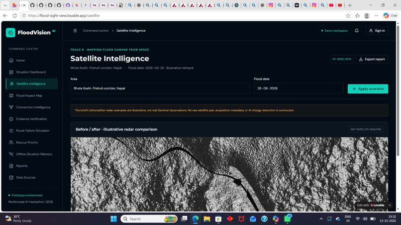Click the browser address bar URL
401x225 pixels.
[x=64, y=15]
